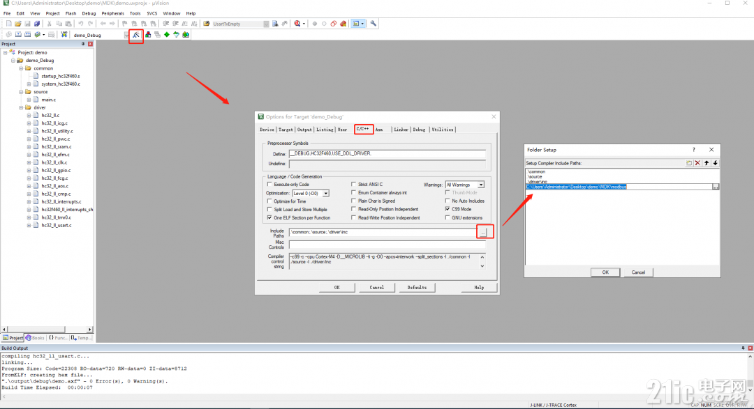Open the Peripherals menu

click(112, 13)
